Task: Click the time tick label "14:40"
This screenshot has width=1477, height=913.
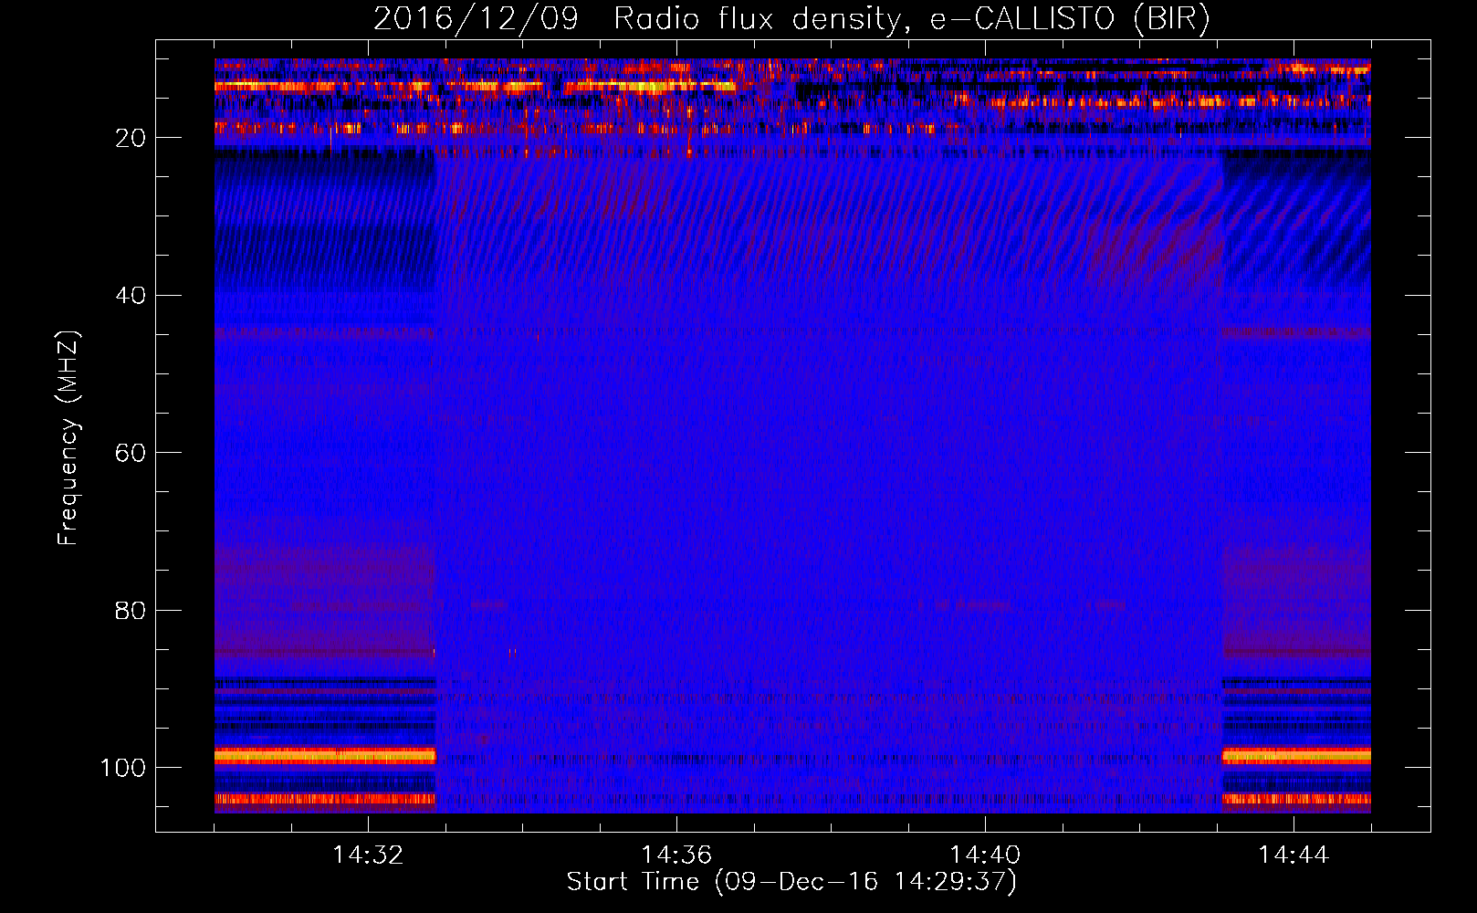Action: (x=985, y=855)
